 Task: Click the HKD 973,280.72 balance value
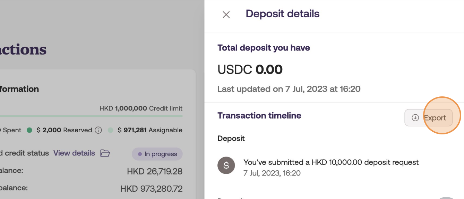coord(151,189)
